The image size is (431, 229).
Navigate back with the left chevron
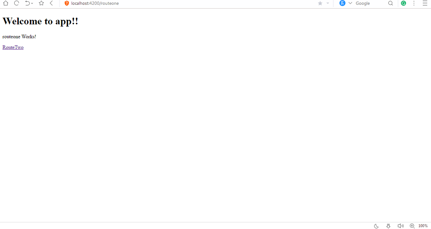[x=51, y=3]
